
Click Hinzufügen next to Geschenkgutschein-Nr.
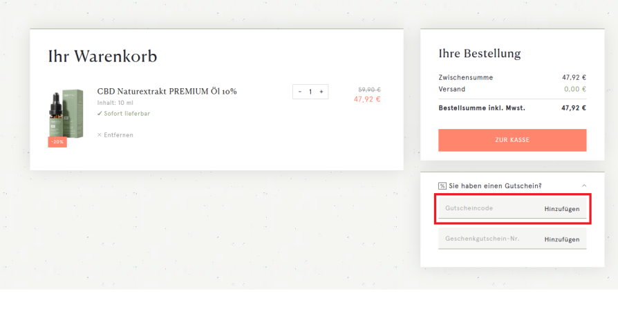point(562,239)
